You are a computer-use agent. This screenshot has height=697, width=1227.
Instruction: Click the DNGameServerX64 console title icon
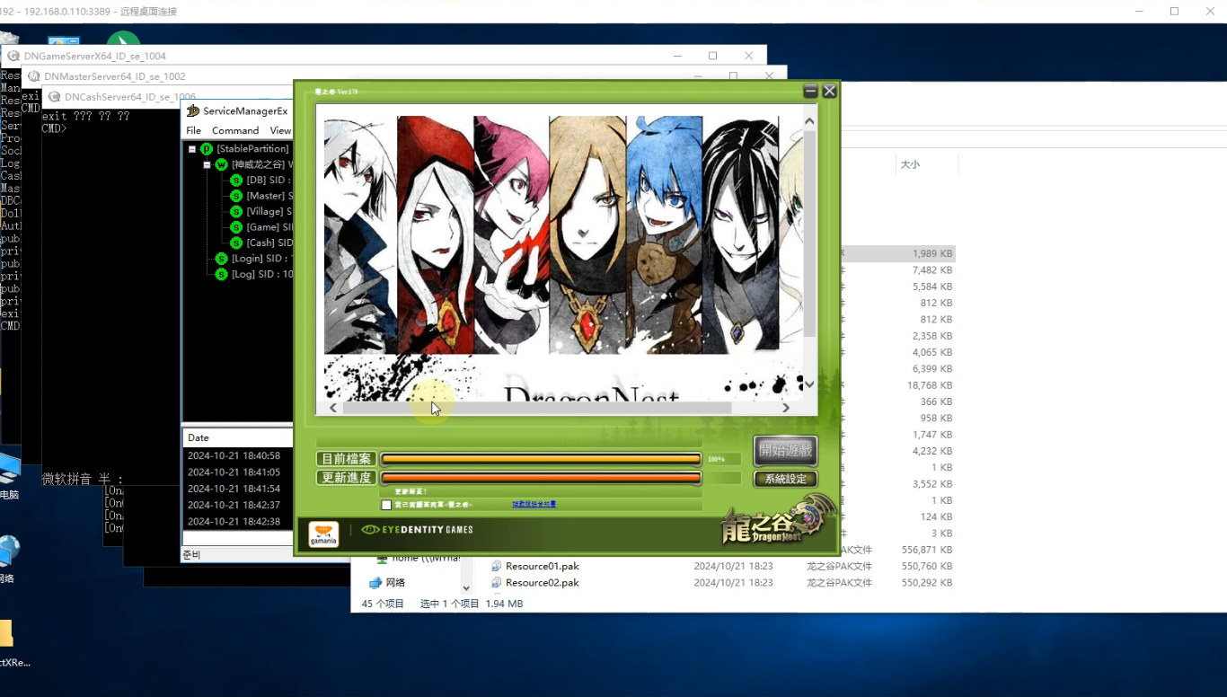click(x=13, y=56)
